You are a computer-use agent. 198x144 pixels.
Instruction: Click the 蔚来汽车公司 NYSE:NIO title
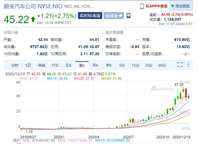tap(33, 6)
